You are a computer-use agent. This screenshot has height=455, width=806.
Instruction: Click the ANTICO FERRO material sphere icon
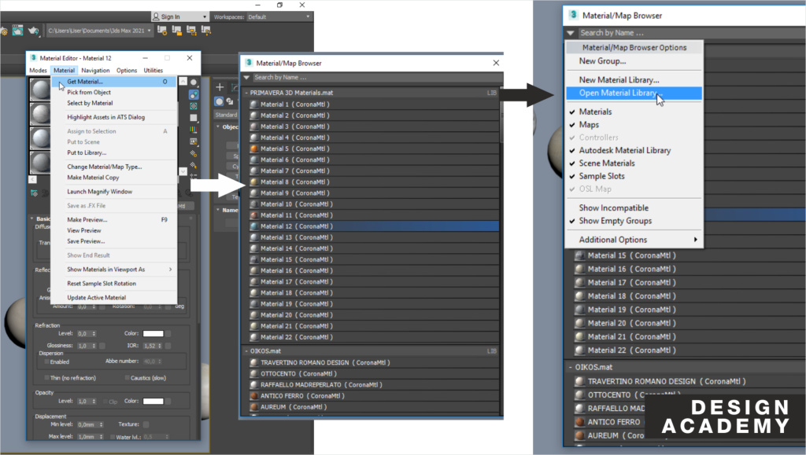253,396
